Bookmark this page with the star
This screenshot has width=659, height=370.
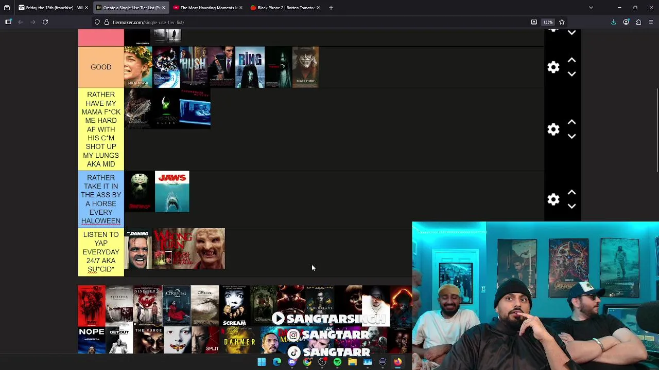coord(562,22)
